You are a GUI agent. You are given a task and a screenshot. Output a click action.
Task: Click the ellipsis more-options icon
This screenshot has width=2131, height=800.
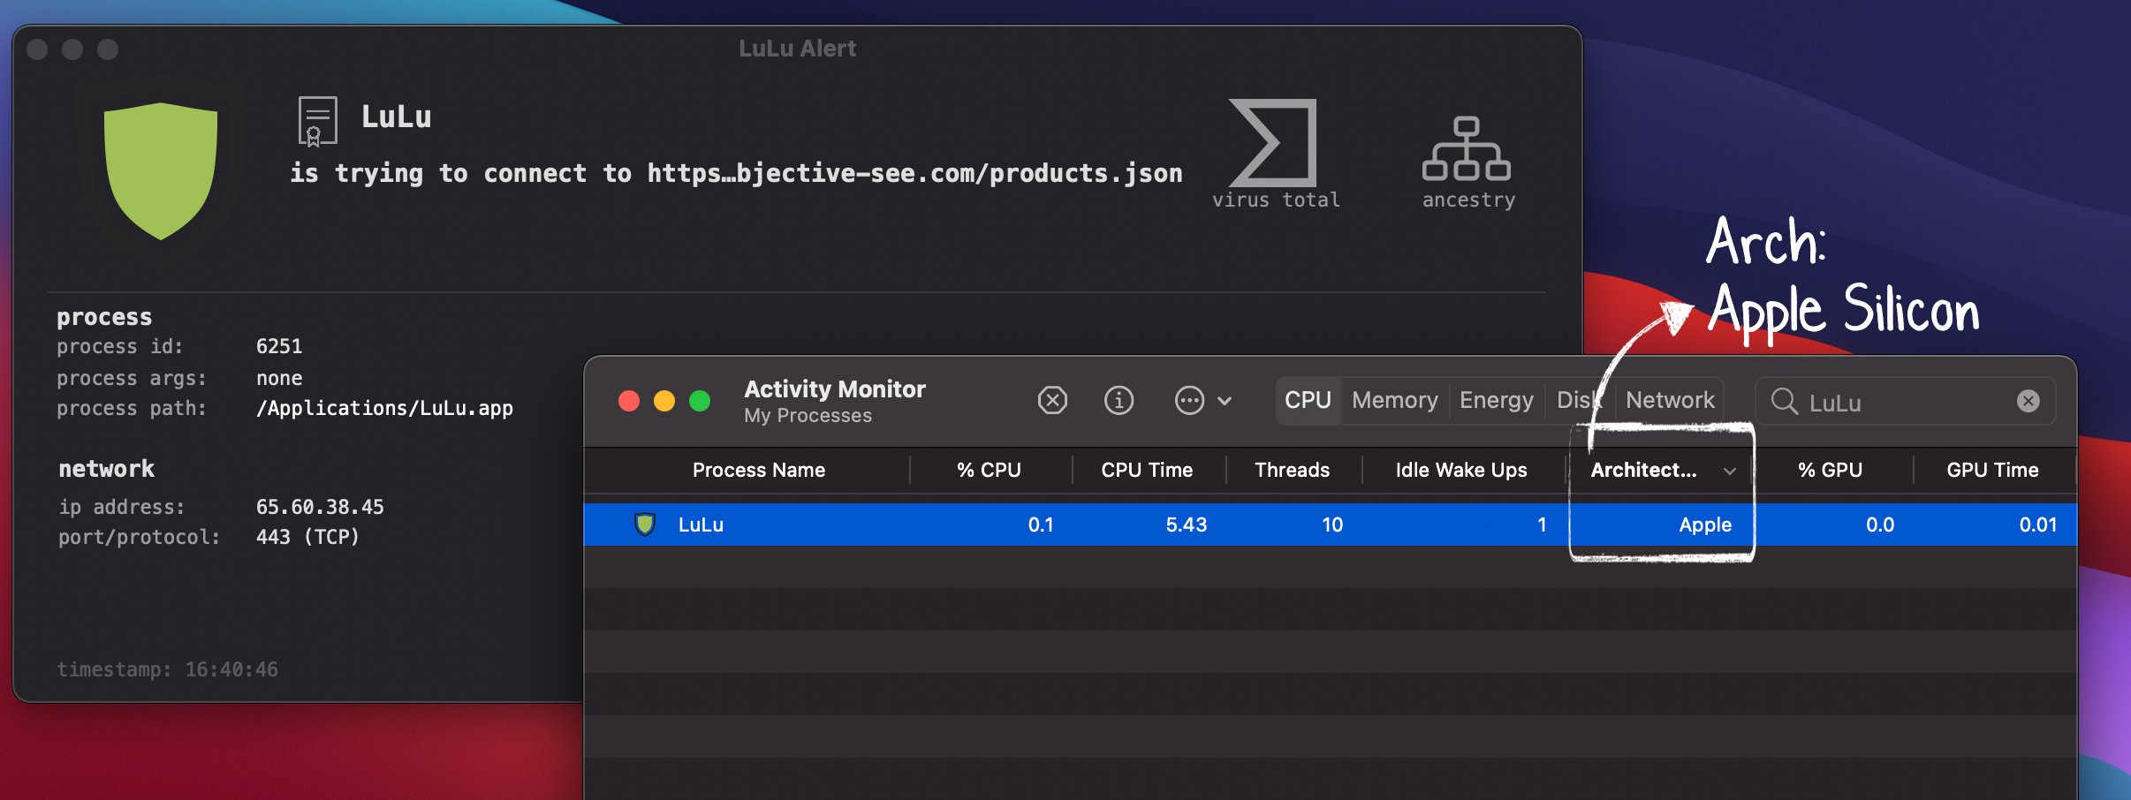point(1189,400)
